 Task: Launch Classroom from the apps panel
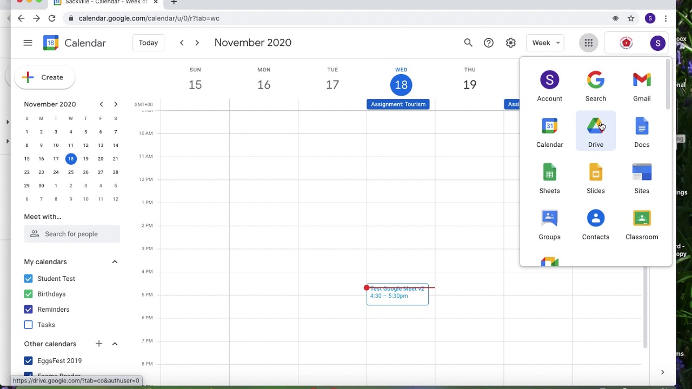(642, 224)
